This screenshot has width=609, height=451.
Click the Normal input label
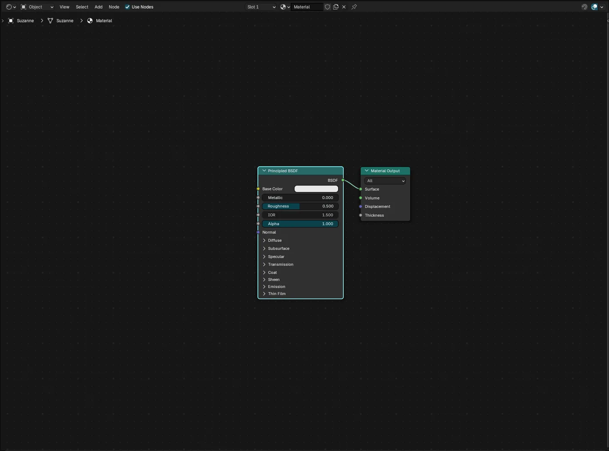tap(269, 232)
